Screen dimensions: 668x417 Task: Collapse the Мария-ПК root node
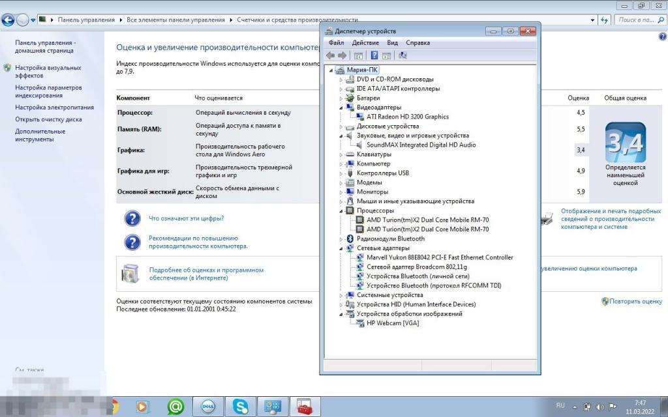(x=331, y=70)
